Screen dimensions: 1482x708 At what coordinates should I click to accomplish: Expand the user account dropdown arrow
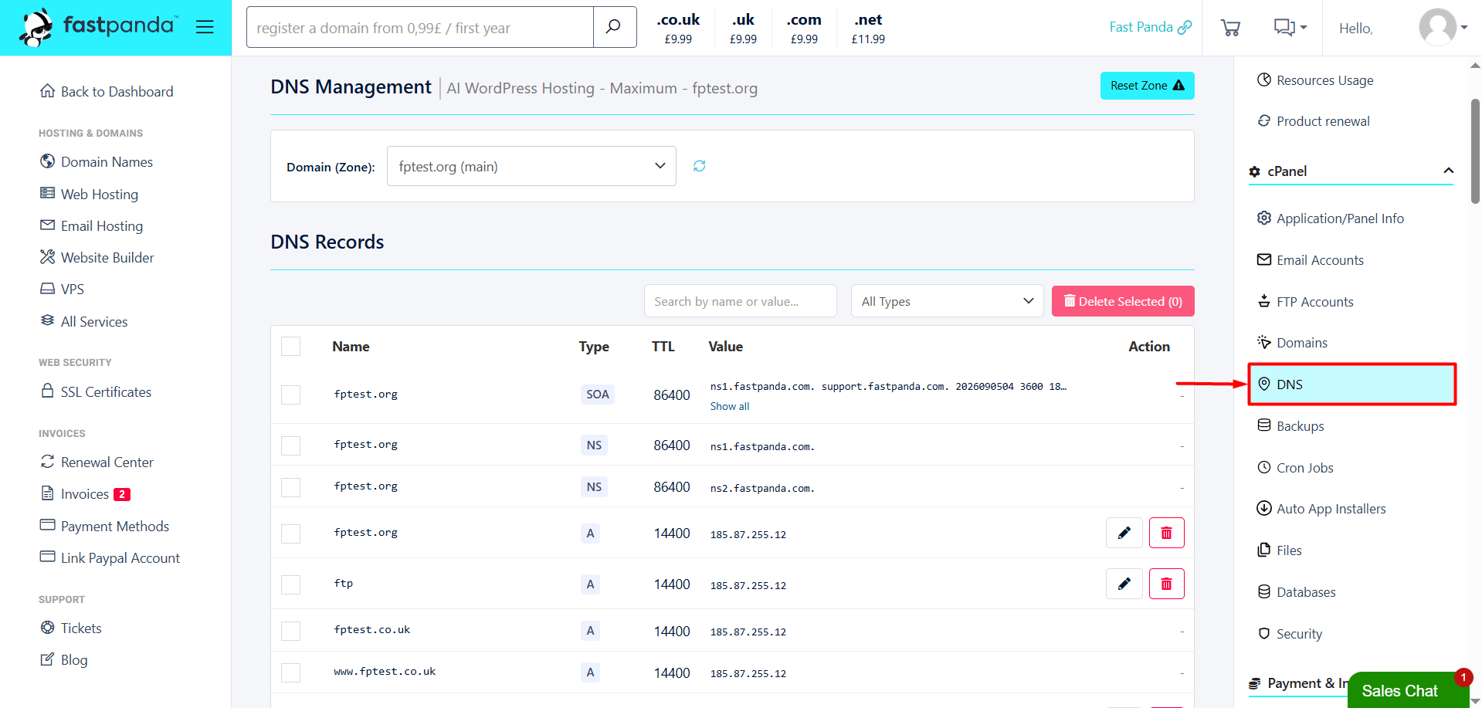(1463, 27)
